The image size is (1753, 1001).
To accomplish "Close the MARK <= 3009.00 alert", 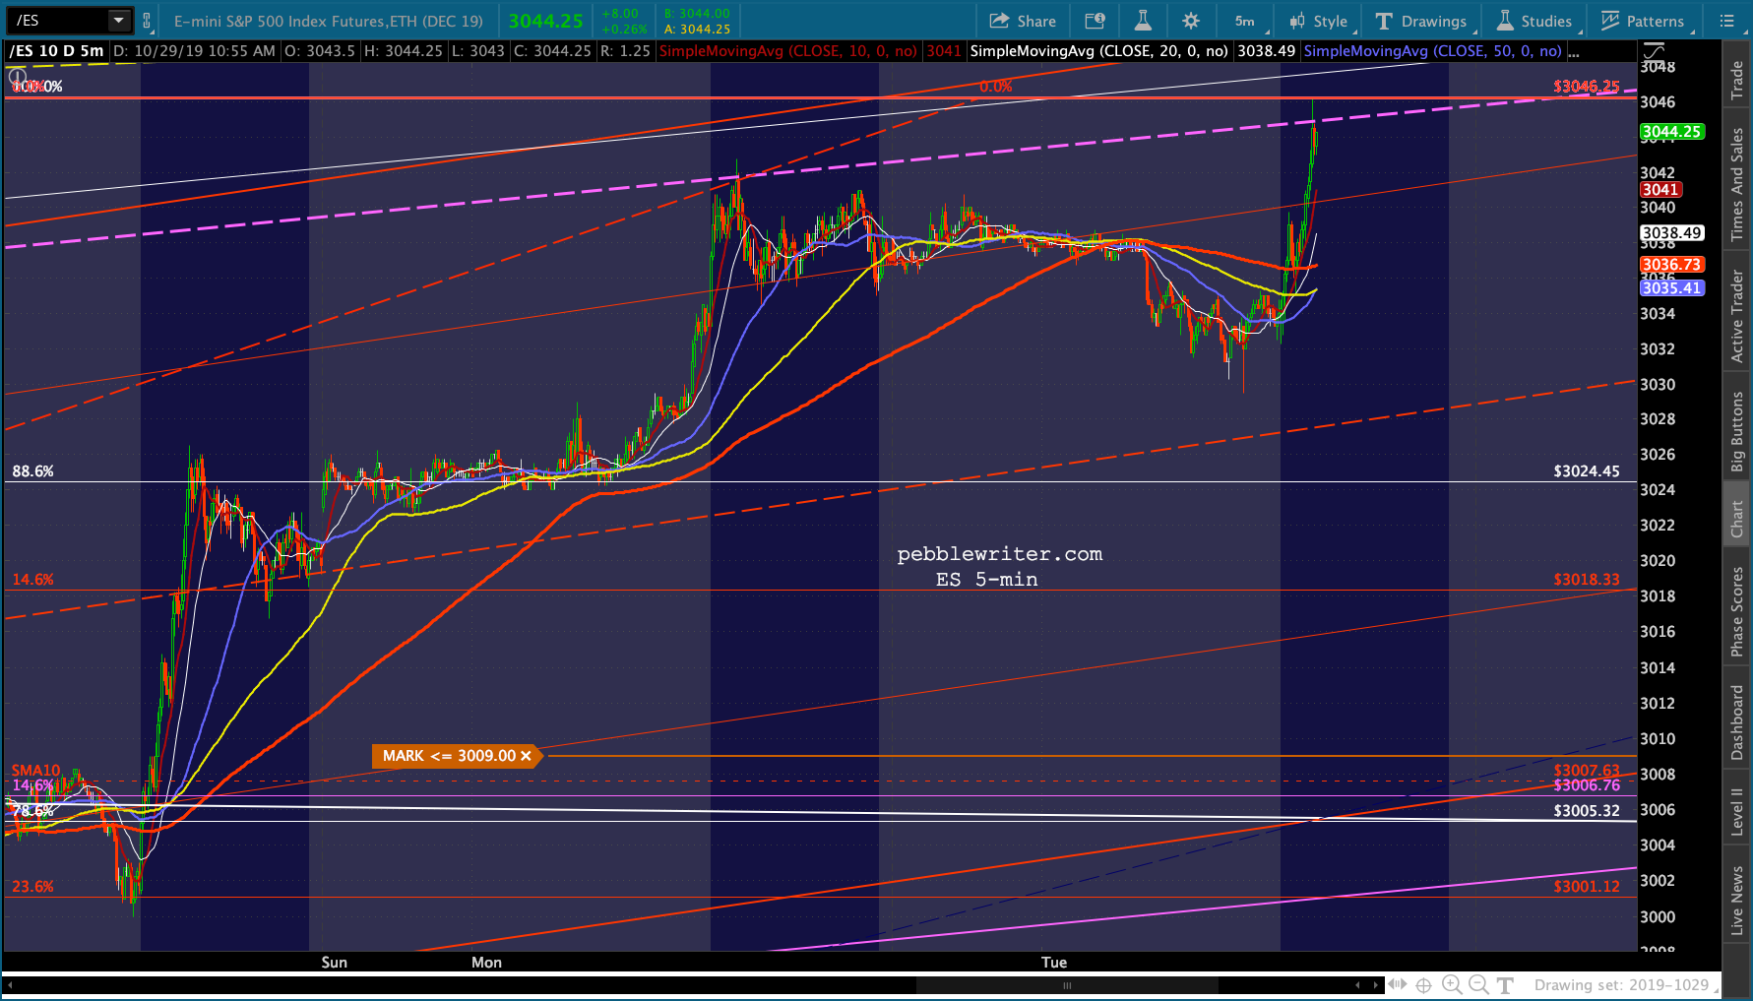I will coord(526,756).
